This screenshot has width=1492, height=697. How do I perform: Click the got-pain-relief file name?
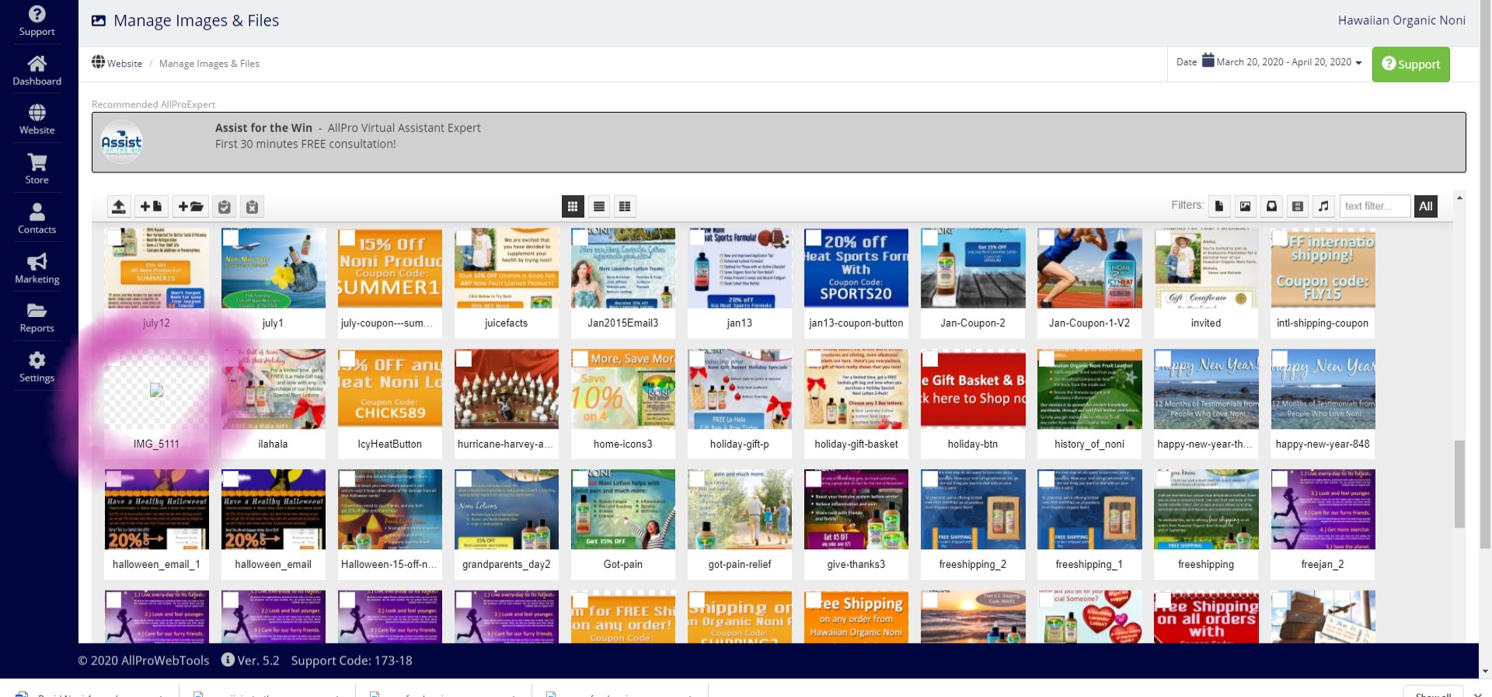739,564
